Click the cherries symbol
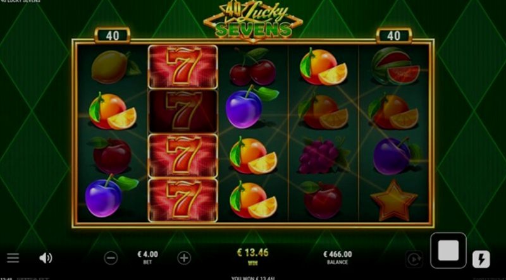506x280 pixels. [252, 67]
